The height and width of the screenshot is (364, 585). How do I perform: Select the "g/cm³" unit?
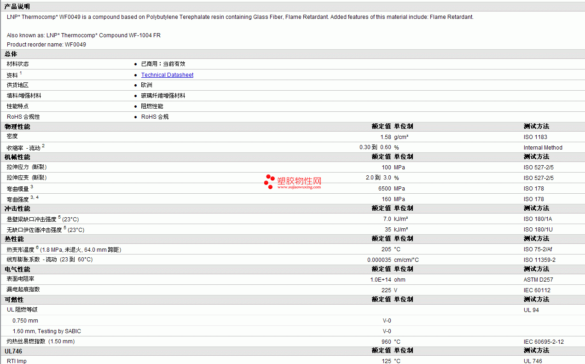401,137
